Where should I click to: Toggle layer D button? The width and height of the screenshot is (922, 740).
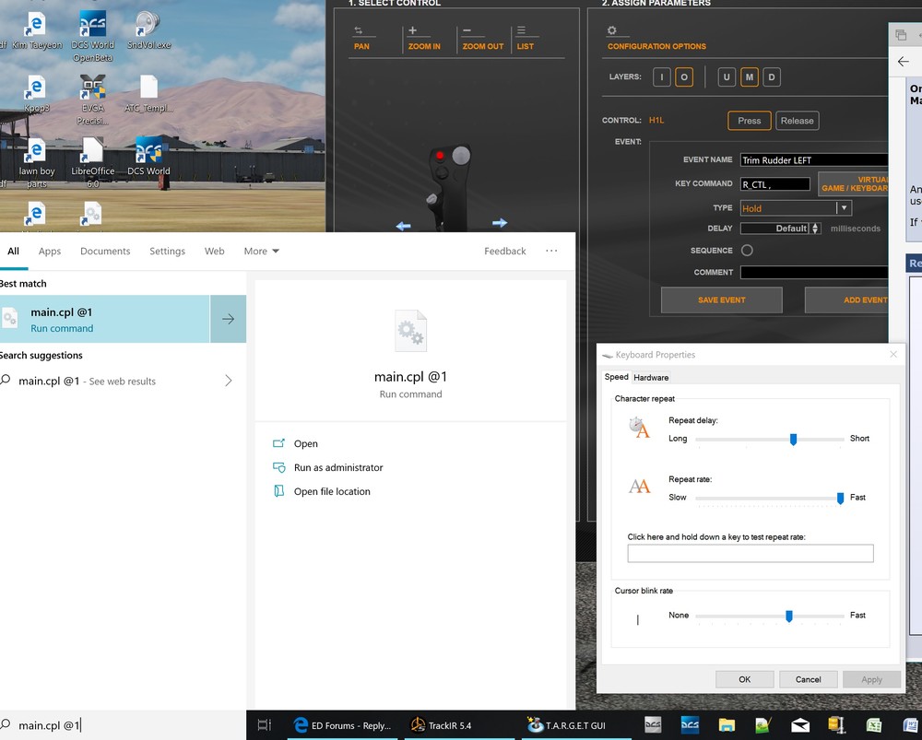[772, 77]
